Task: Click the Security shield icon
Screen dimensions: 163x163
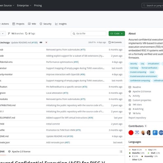Action: [41, 24]
